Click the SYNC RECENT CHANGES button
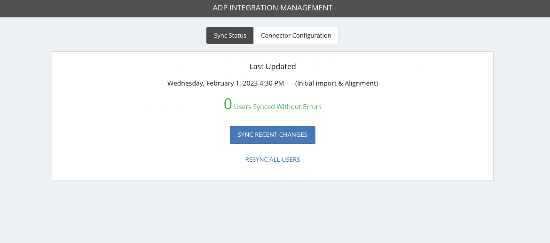The image size is (550, 243). pos(273,134)
